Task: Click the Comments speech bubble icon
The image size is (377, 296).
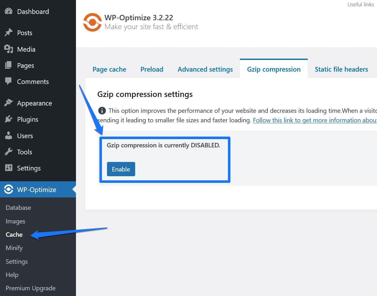Action: [9, 81]
